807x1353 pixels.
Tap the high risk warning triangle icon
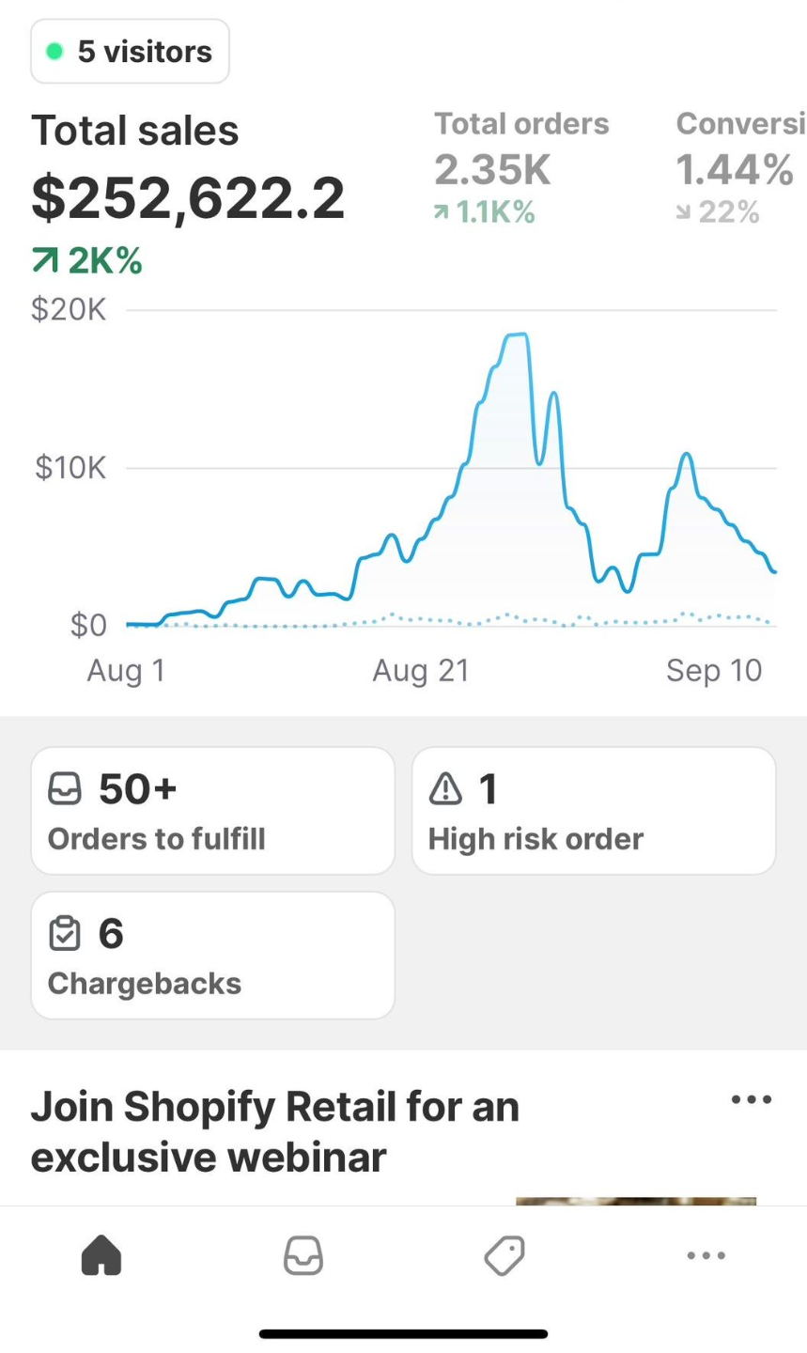(x=445, y=789)
